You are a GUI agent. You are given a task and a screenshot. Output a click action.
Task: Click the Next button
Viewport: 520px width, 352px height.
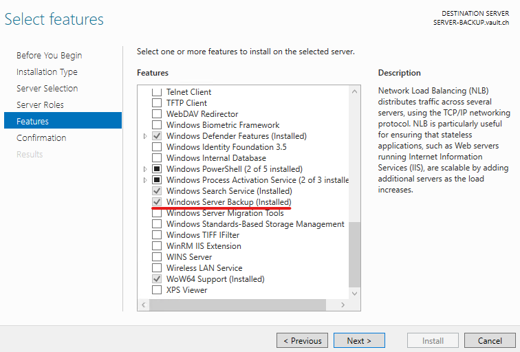tap(358, 340)
